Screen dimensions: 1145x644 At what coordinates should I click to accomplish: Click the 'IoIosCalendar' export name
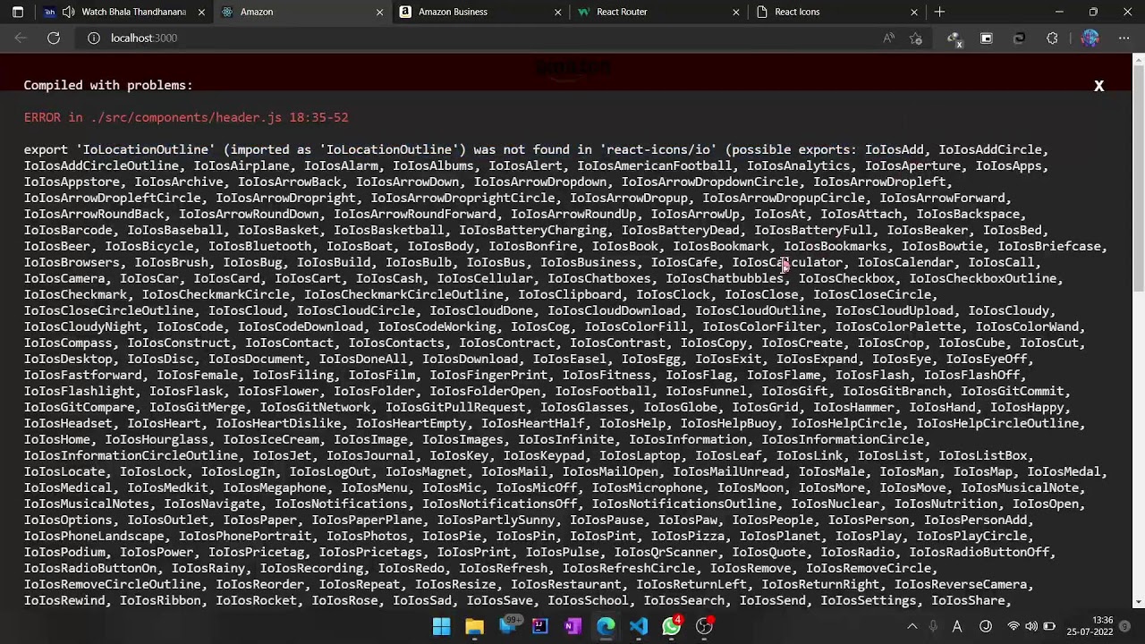coord(905,262)
